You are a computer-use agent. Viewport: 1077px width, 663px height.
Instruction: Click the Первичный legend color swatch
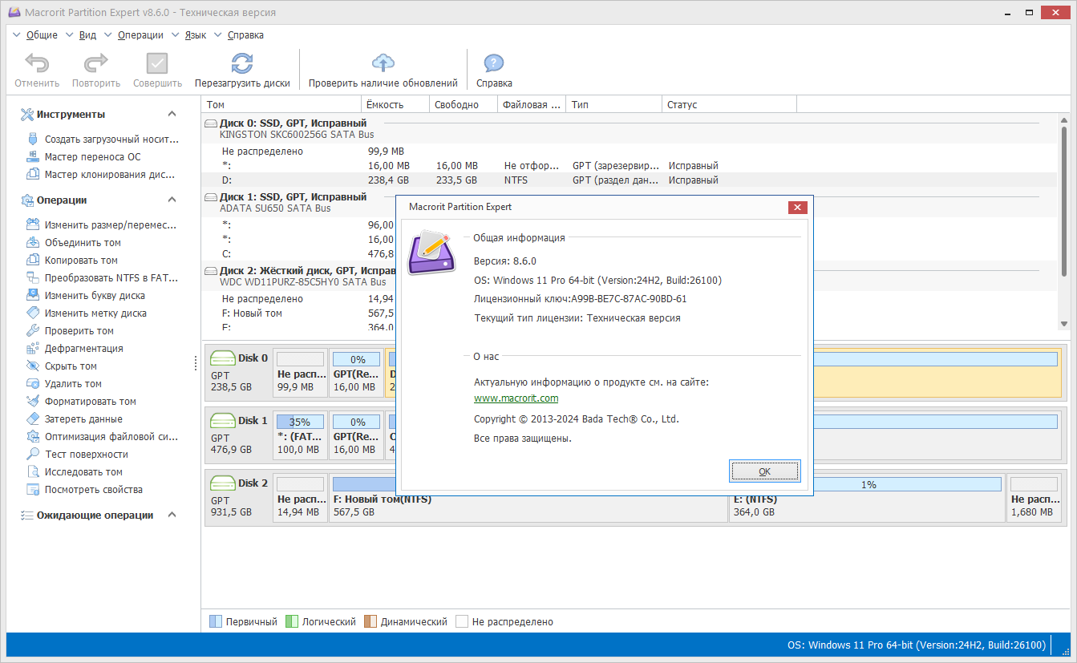pos(215,622)
